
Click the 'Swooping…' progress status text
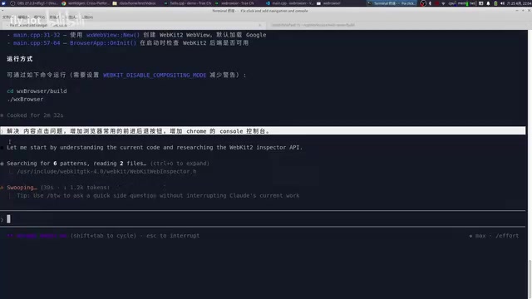22,188
